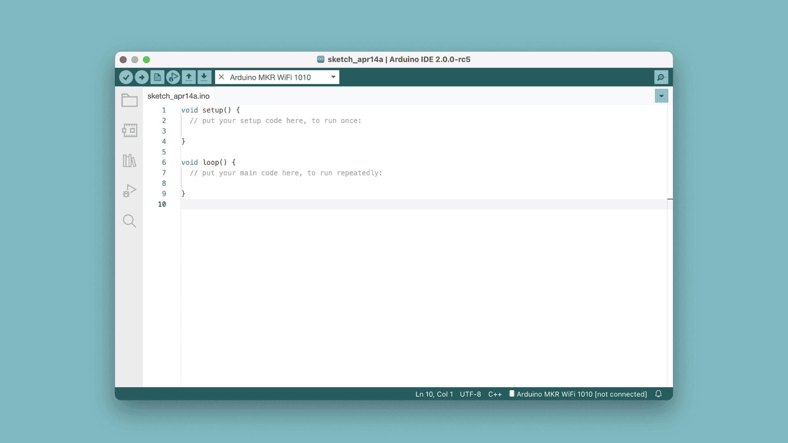The image size is (788, 443).
Task: Upload the sketch to the board
Action: (x=142, y=77)
